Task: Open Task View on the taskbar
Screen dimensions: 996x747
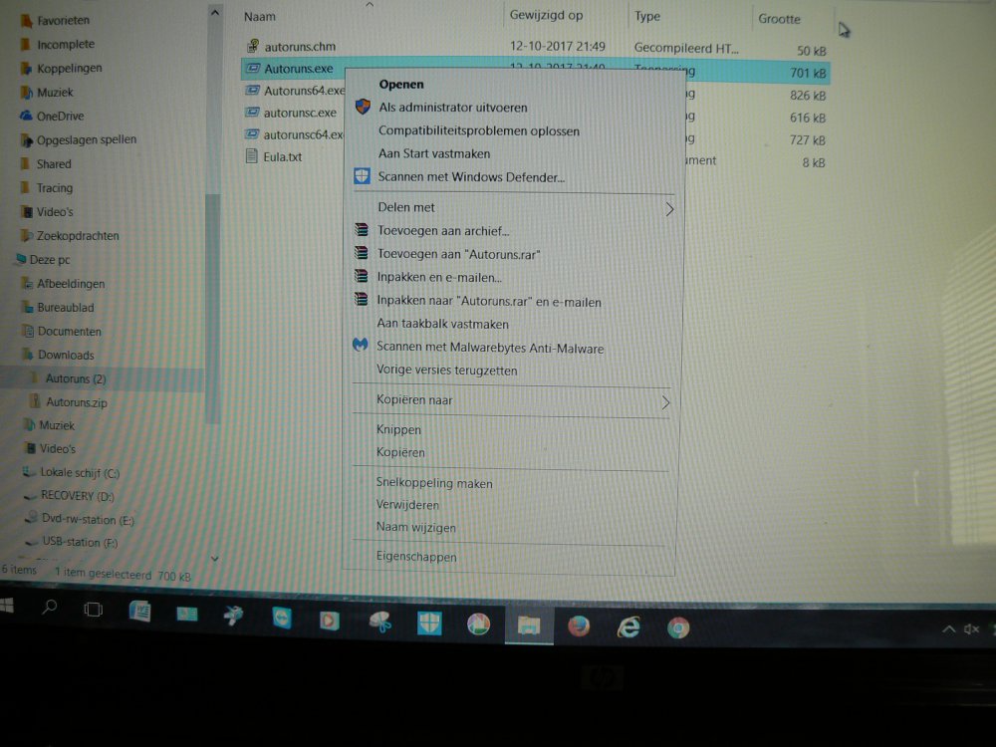Action: 93,610
